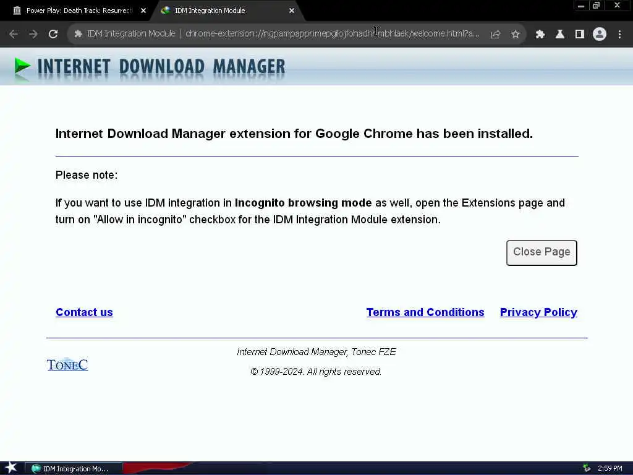Click the taskbar star start icon
This screenshot has height=475, width=633.
pos(11,468)
